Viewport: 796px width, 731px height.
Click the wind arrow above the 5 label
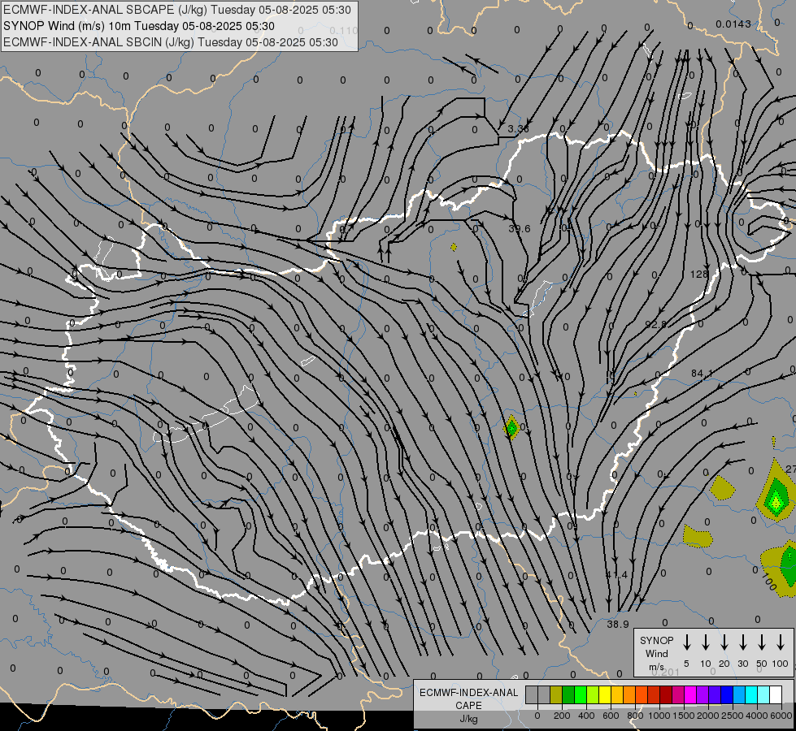[687, 642]
